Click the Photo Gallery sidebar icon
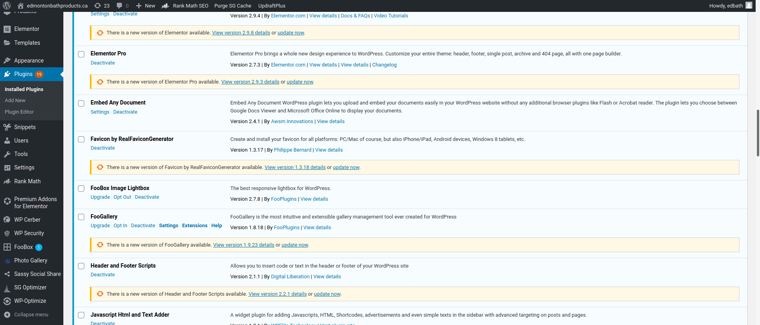 7,260
